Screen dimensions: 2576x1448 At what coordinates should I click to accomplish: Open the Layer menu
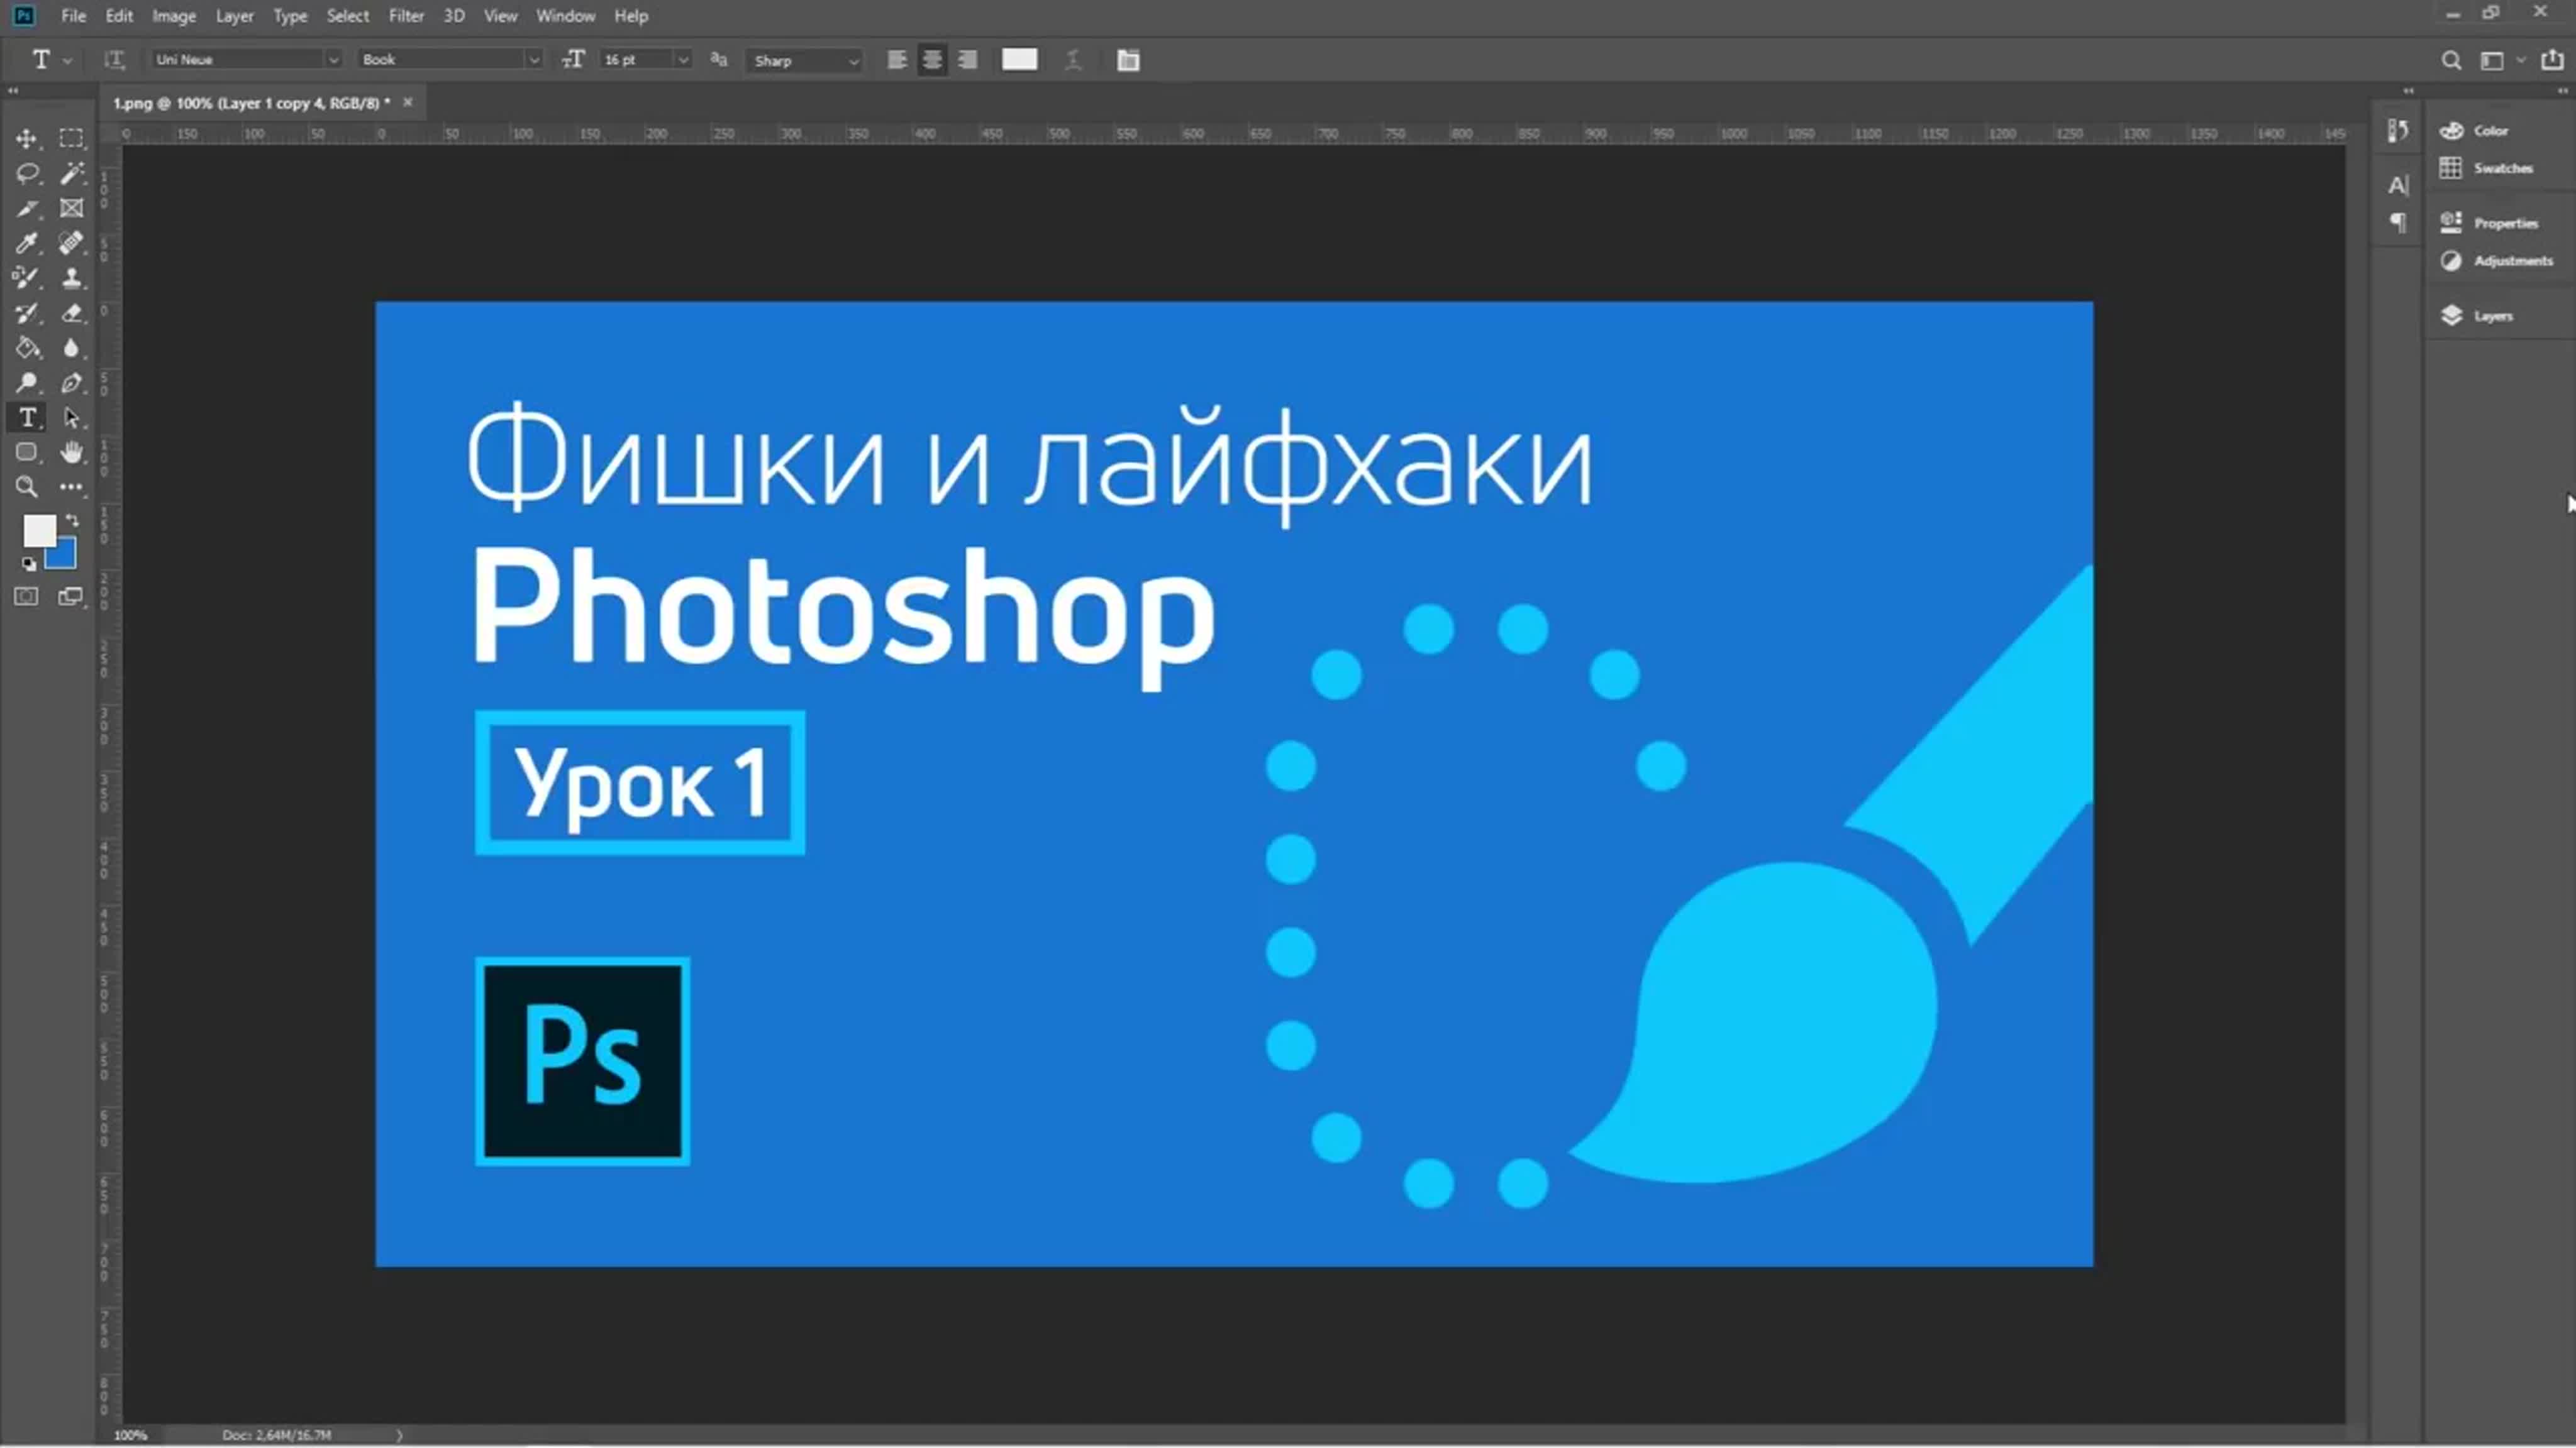[x=235, y=16]
